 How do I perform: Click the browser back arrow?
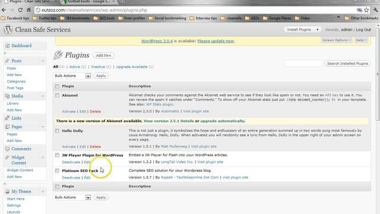4,10
